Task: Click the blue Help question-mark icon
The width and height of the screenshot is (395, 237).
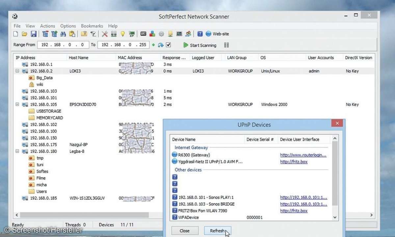Action: (x=200, y=34)
